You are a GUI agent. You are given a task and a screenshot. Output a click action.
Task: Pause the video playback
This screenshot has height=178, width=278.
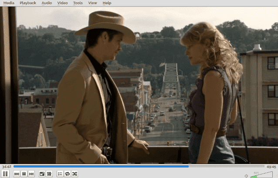(5, 174)
